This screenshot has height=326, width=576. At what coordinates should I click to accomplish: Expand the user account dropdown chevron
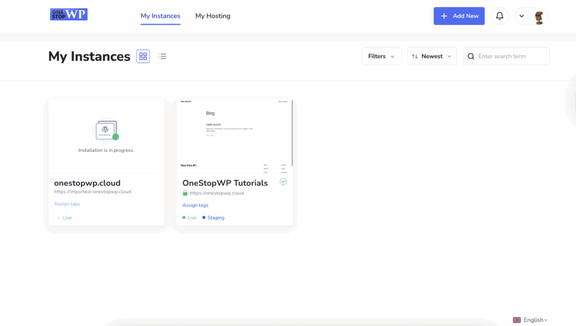click(x=521, y=16)
